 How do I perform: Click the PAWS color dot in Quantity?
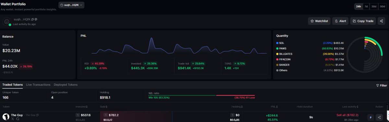pos(277,48)
